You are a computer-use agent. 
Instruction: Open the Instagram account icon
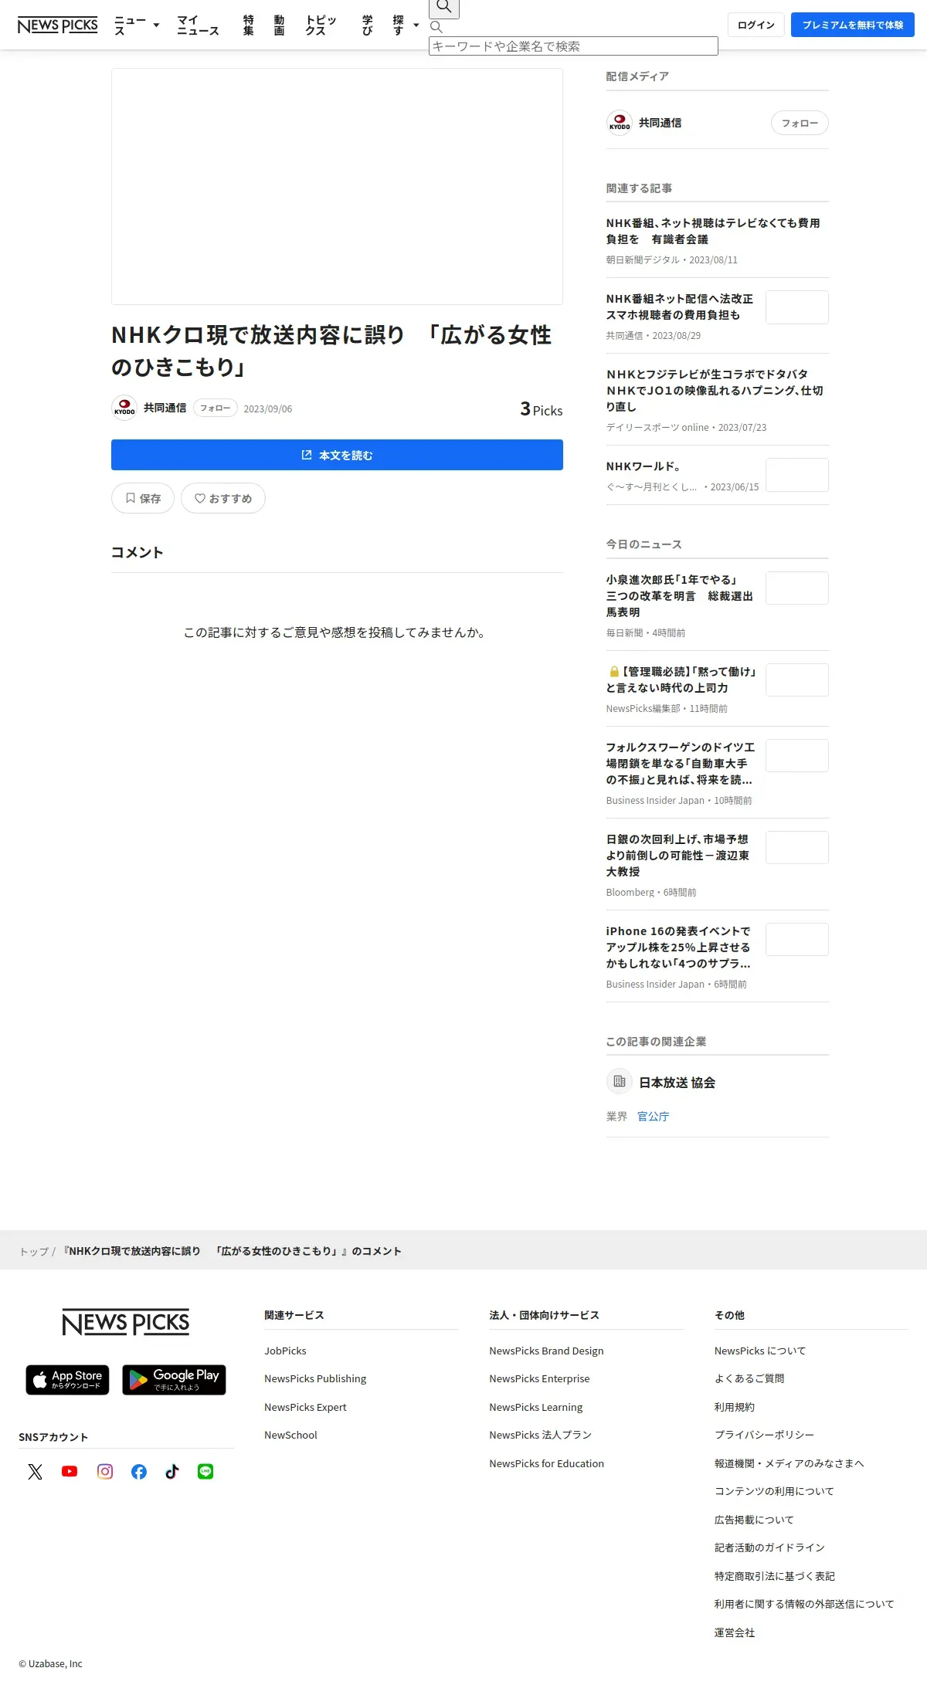tap(105, 1471)
